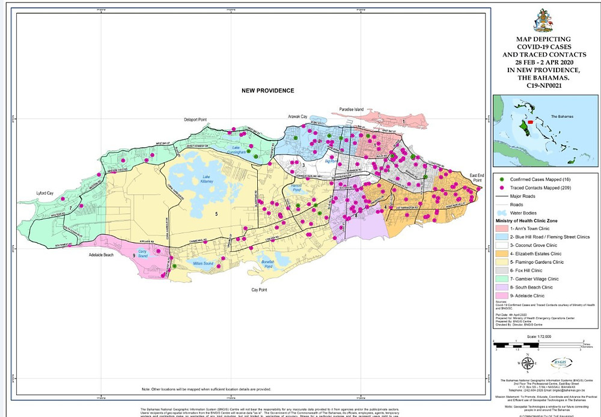Click the green Confirmed Cases legend dot
This screenshot has height=417, width=601.
[x=501, y=180]
